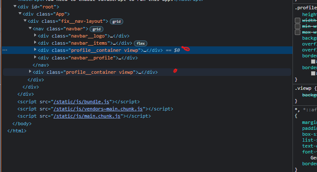Click the .profile selector in Styles pane

point(306,8)
